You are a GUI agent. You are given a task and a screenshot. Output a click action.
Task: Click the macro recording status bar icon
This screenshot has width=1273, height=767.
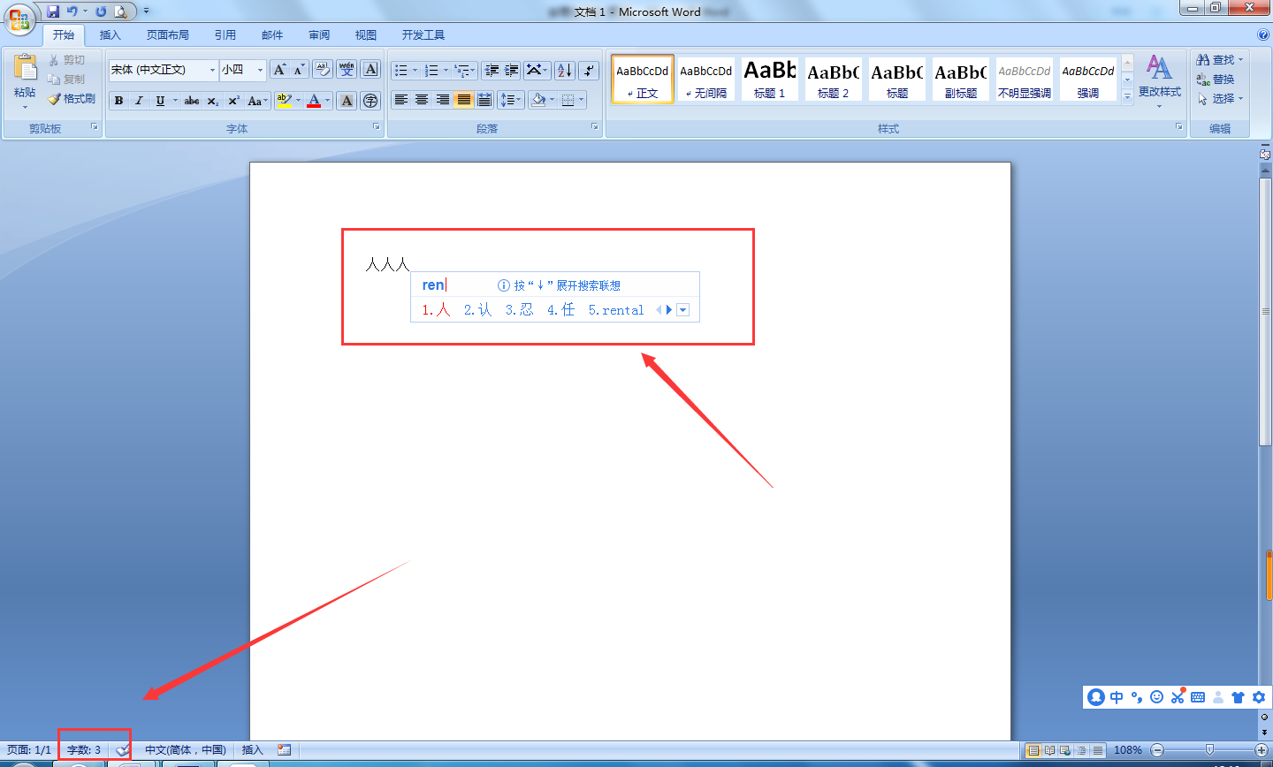[x=284, y=750]
